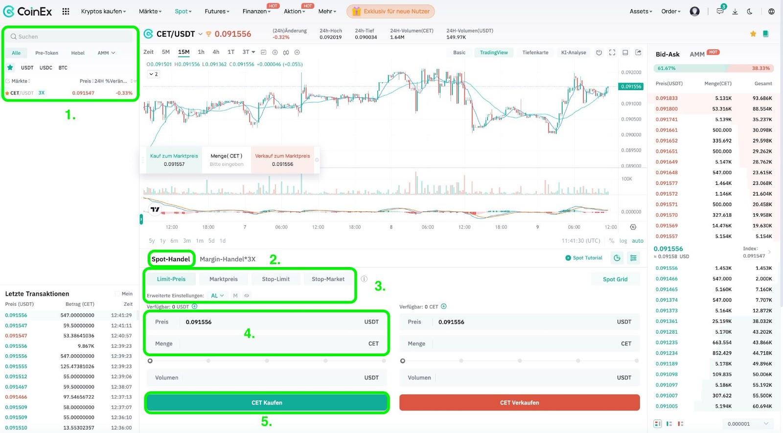Toggle the Mein transactions checkbox

click(117, 294)
